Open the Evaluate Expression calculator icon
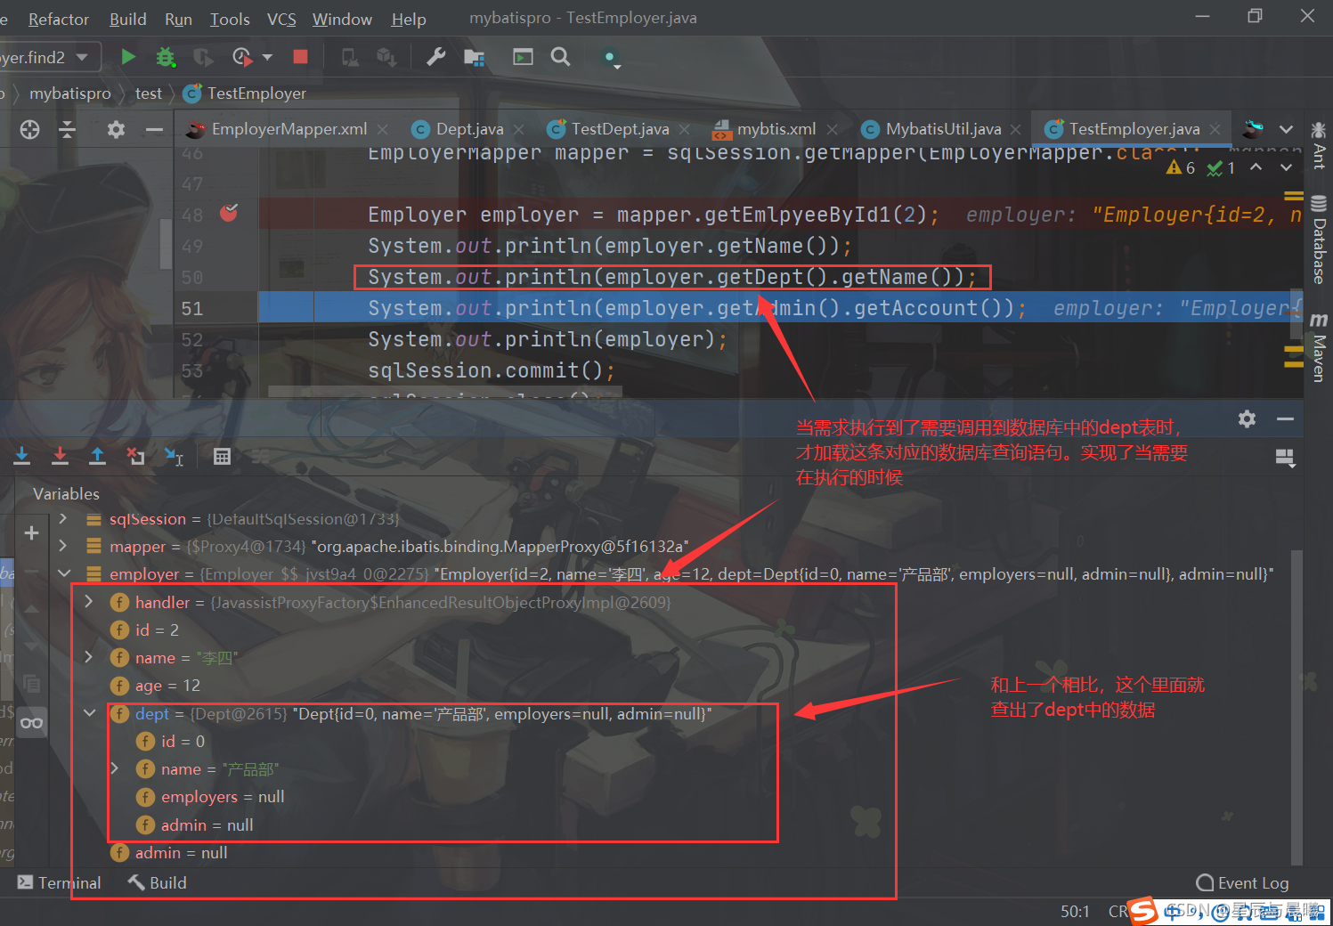This screenshot has height=926, width=1333. (x=222, y=456)
